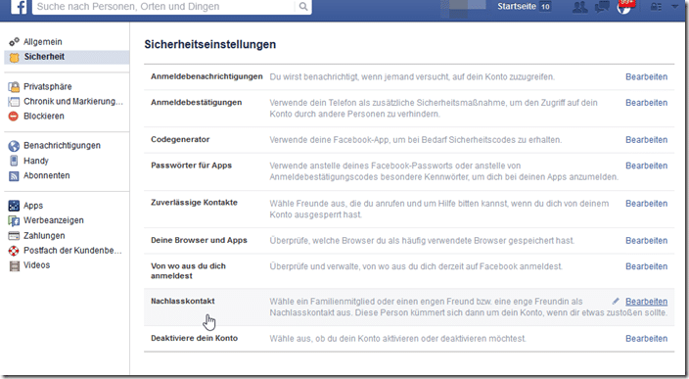The width and height of the screenshot is (689, 379).
Task: Expand the 'Deaktiviere dein Konto' row title
Action: [194, 338]
